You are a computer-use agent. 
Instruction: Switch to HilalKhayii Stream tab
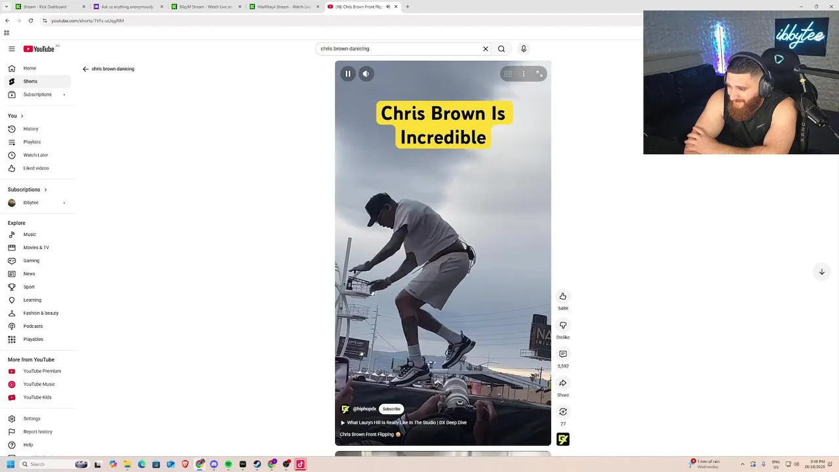coord(284,7)
